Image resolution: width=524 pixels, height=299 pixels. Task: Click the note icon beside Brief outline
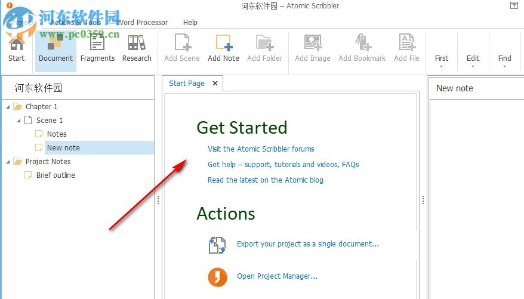(x=29, y=175)
